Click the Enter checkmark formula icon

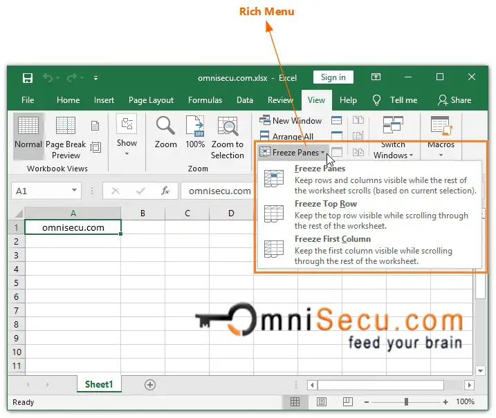click(140, 191)
